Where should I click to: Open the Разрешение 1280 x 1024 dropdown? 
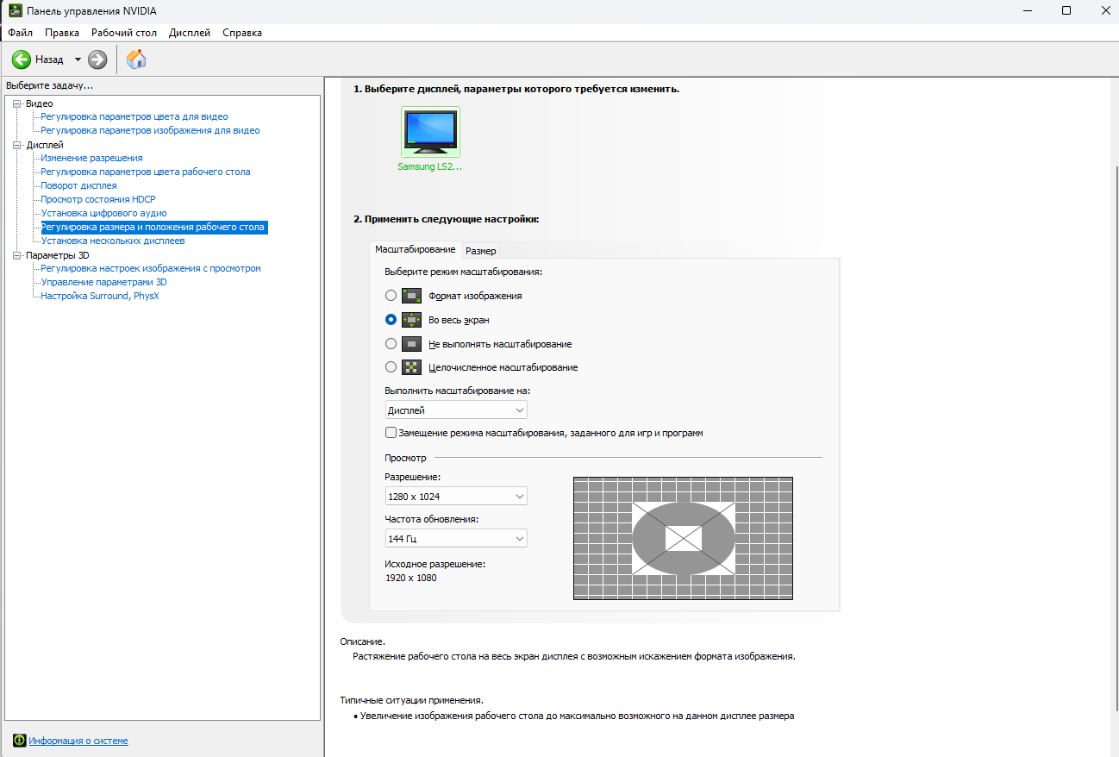click(456, 497)
